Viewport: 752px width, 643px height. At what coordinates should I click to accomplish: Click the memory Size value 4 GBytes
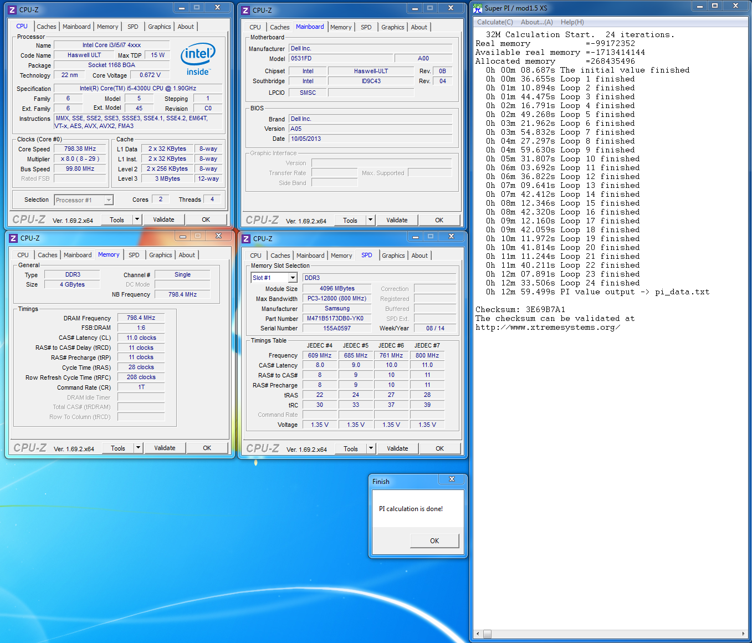(x=73, y=284)
